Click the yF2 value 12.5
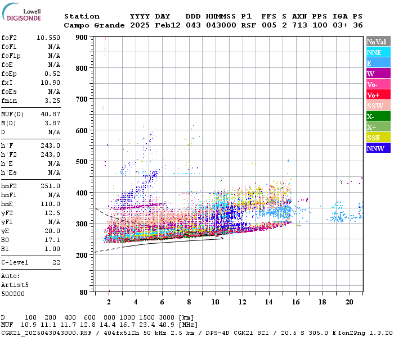Image resolution: width=394 pixels, height=337 pixels. point(52,213)
